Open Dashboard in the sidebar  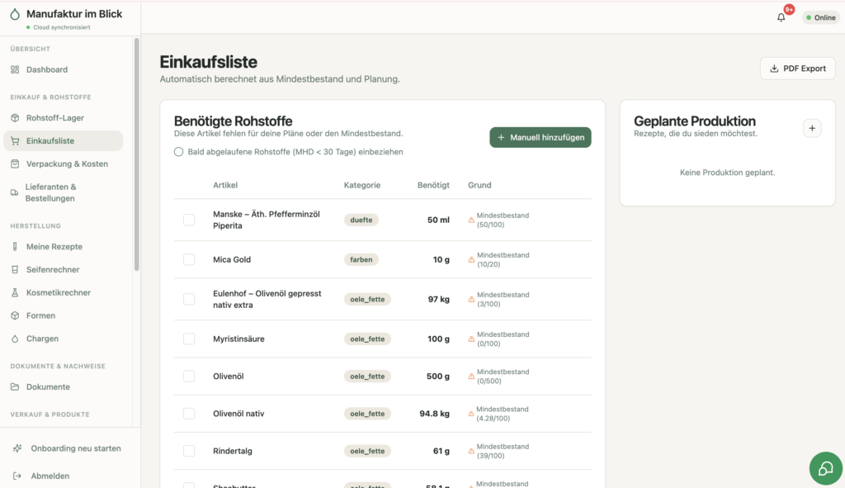pyautogui.click(x=63, y=69)
